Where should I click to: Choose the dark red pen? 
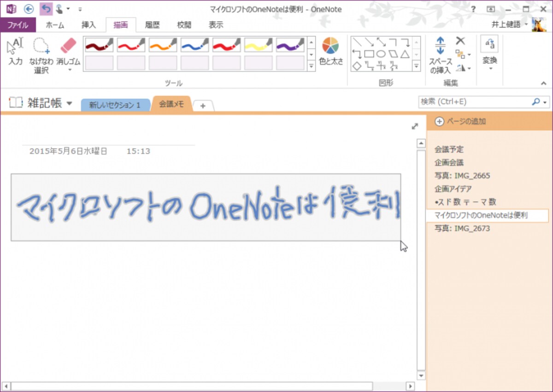coord(99,45)
